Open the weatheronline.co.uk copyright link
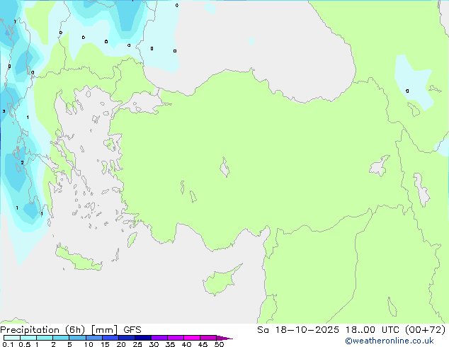This screenshot has height=347, width=449. click(x=390, y=341)
